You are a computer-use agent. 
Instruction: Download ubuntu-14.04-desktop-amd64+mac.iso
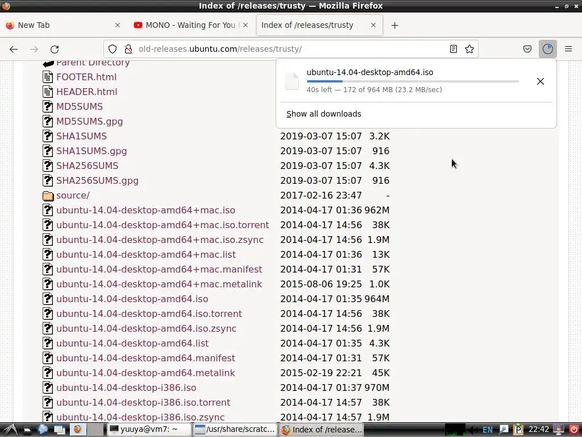(x=145, y=211)
